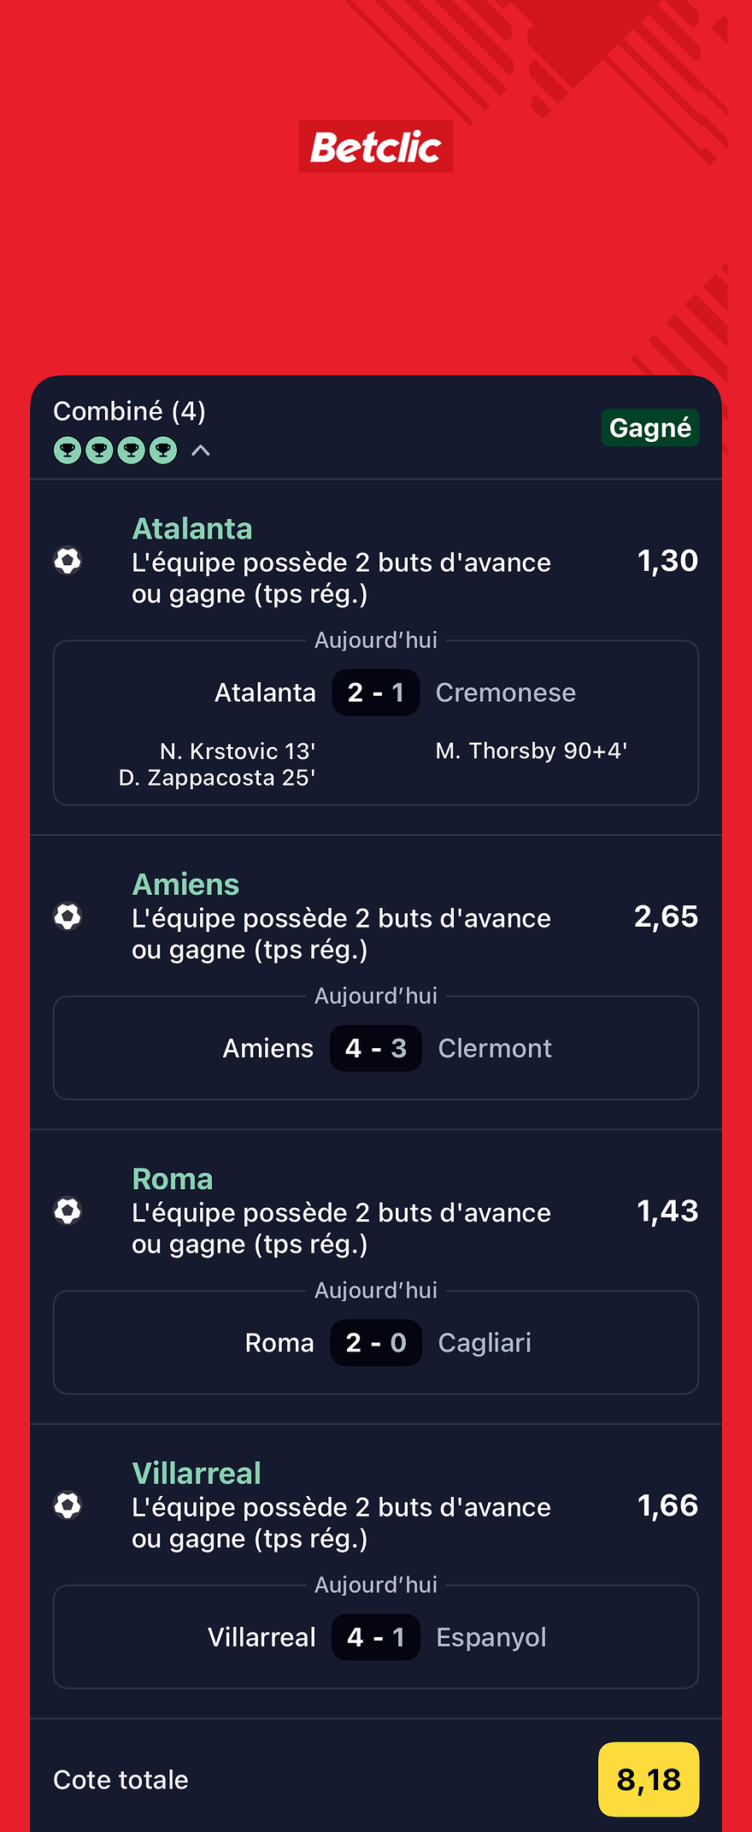This screenshot has width=752, height=1832.
Task: Click the Gagné status badge
Action: click(x=649, y=427)
